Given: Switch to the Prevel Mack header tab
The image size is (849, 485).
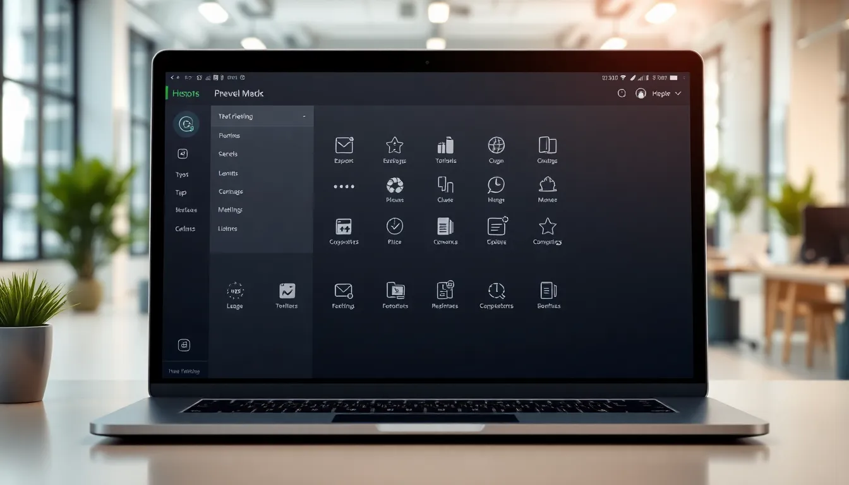Looking at the screenshot, I should (x=239, y=93).
